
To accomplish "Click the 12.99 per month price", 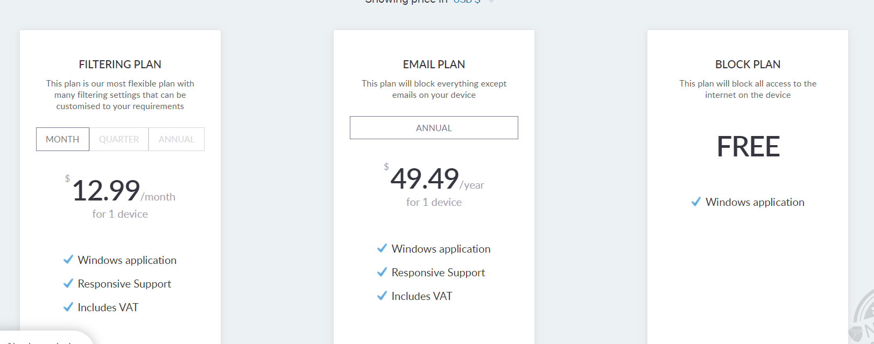I will point(107,191).
